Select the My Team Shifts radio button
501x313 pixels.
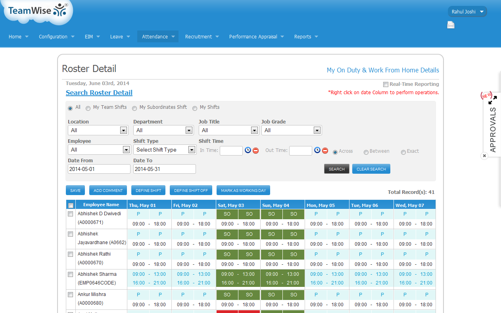[88, 108]
